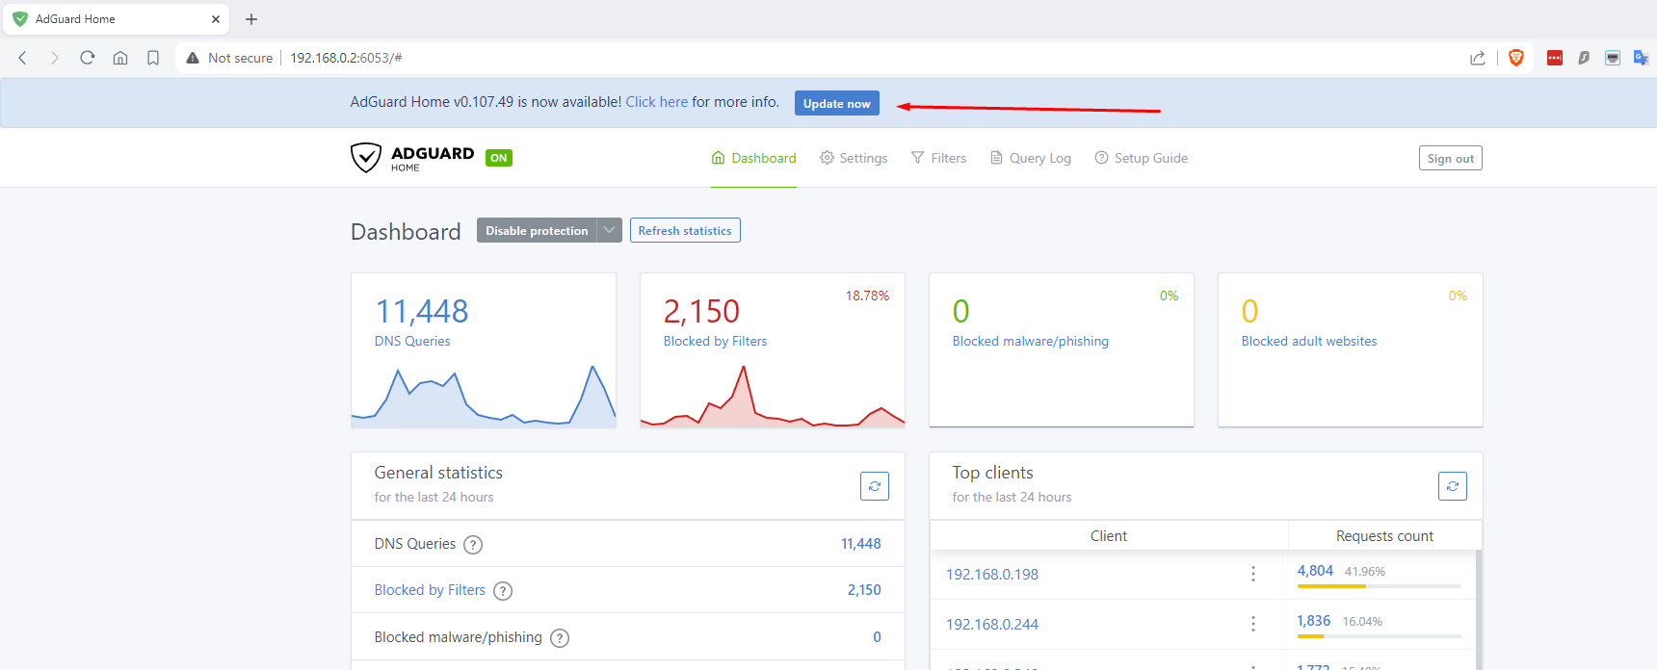Open the Google Translate extension icon
Image resolution: width=1657 pixels, height=670 pixels.
1642,58
